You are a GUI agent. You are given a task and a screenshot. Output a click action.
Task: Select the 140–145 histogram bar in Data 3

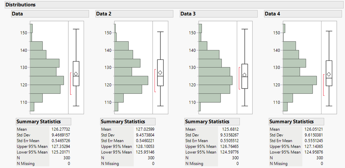[x=209, y=54]
